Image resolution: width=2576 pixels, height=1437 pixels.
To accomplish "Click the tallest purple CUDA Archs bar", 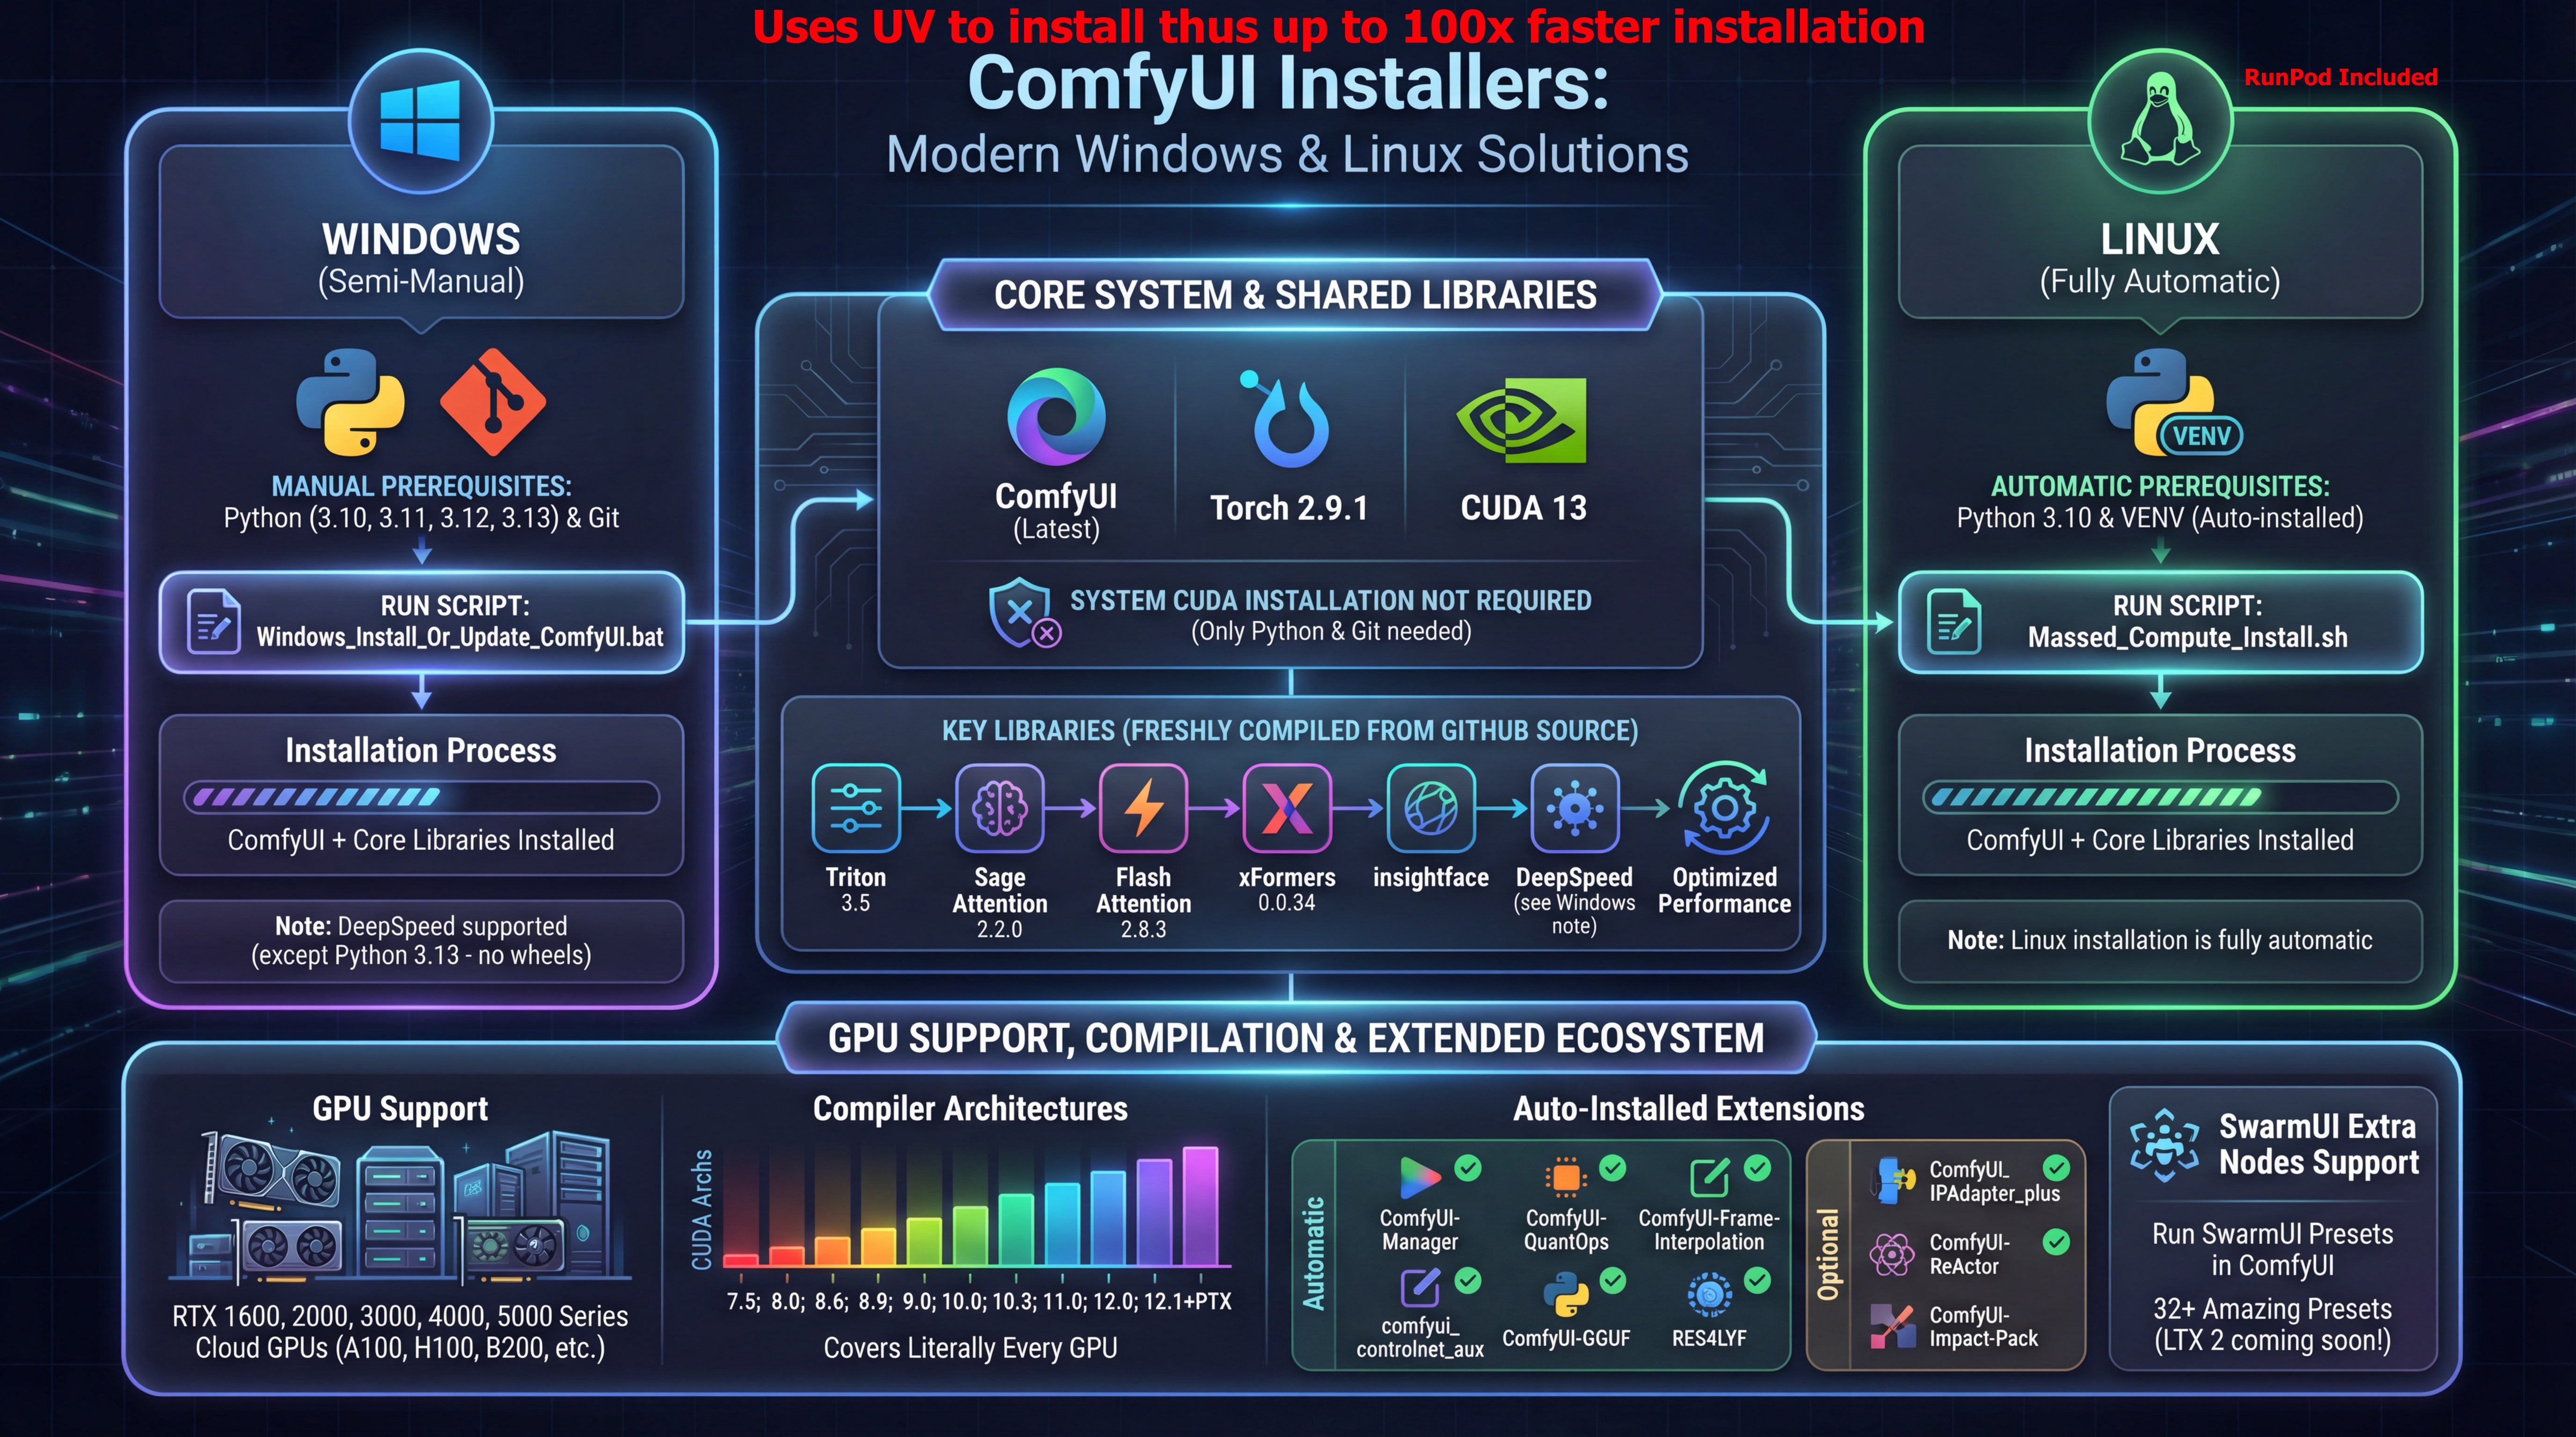I will click(1200, 1206).
